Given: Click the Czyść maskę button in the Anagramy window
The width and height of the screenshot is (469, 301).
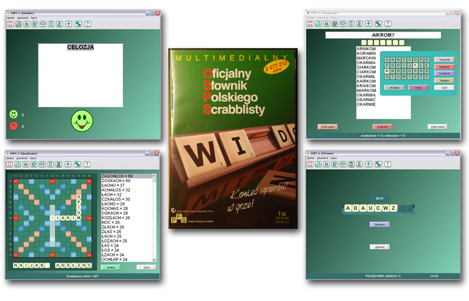Looking at the screenshot, I should [x=438, y=126].
